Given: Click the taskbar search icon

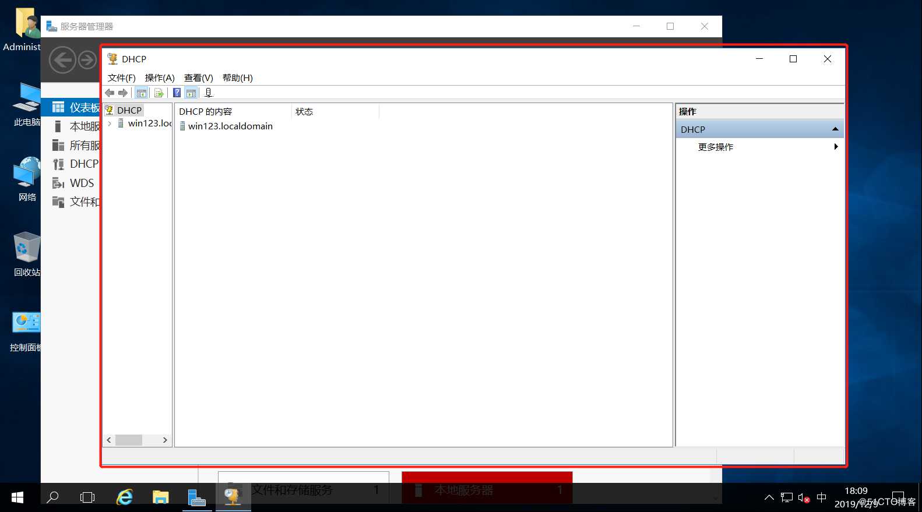Looking at the screenshot, I should point(52,497).
